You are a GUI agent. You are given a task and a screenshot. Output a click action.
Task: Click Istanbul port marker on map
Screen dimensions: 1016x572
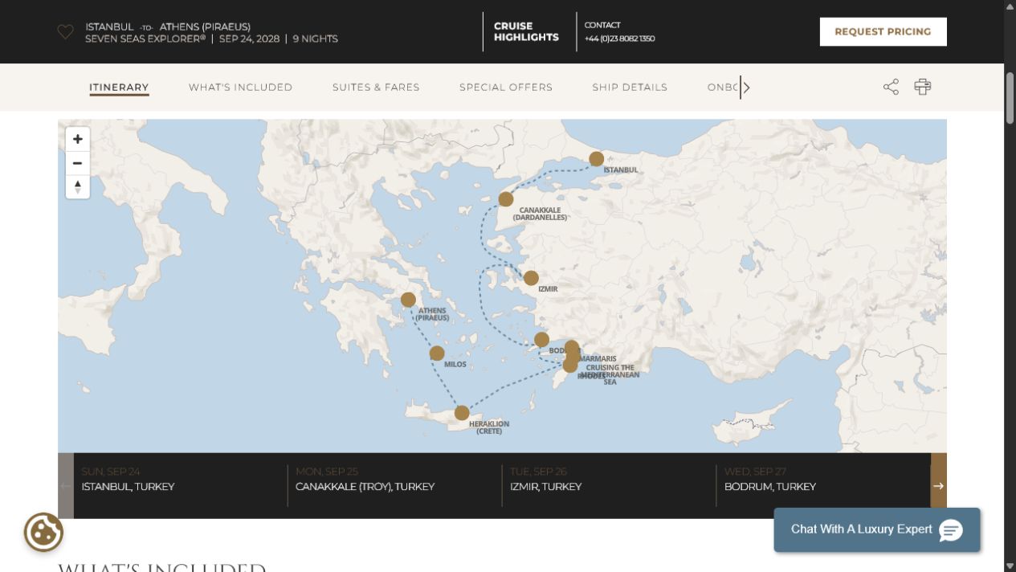click(596, 159)
